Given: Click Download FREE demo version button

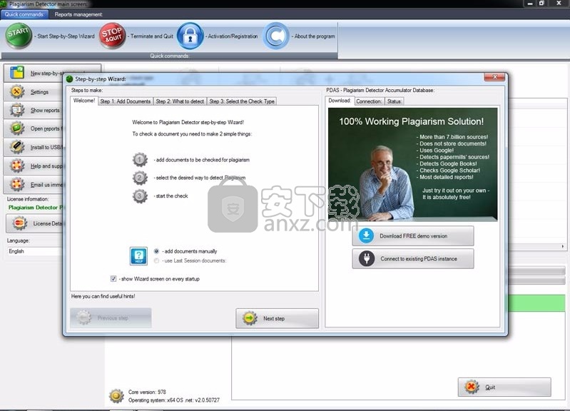Looking at the screenshot, I should coord(413,235).
